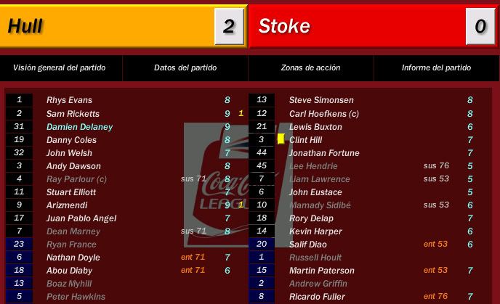Click Arizmendi's goal count number

point(241,205)
